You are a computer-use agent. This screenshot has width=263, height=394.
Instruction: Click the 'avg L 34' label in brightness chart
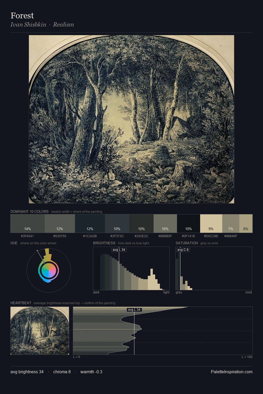click(x=119, y=250)
